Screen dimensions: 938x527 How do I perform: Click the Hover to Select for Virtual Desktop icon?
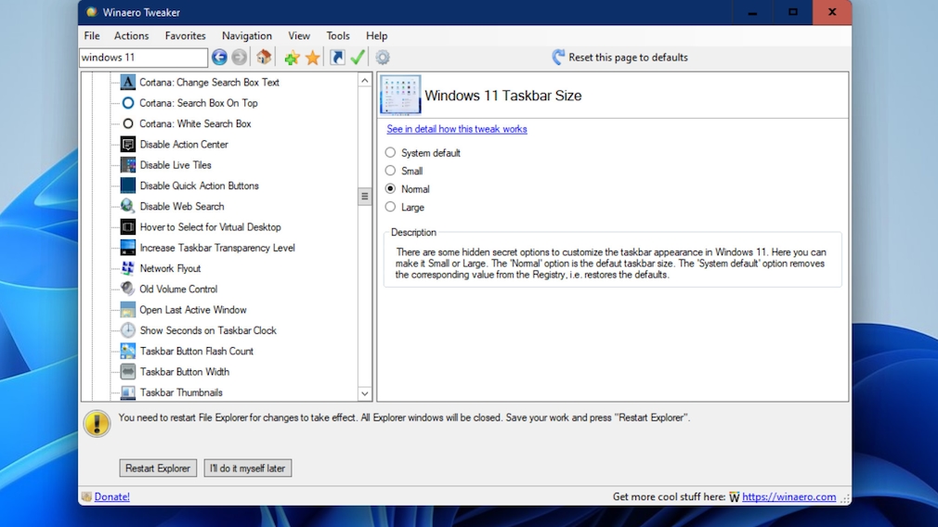coord(127,227)
